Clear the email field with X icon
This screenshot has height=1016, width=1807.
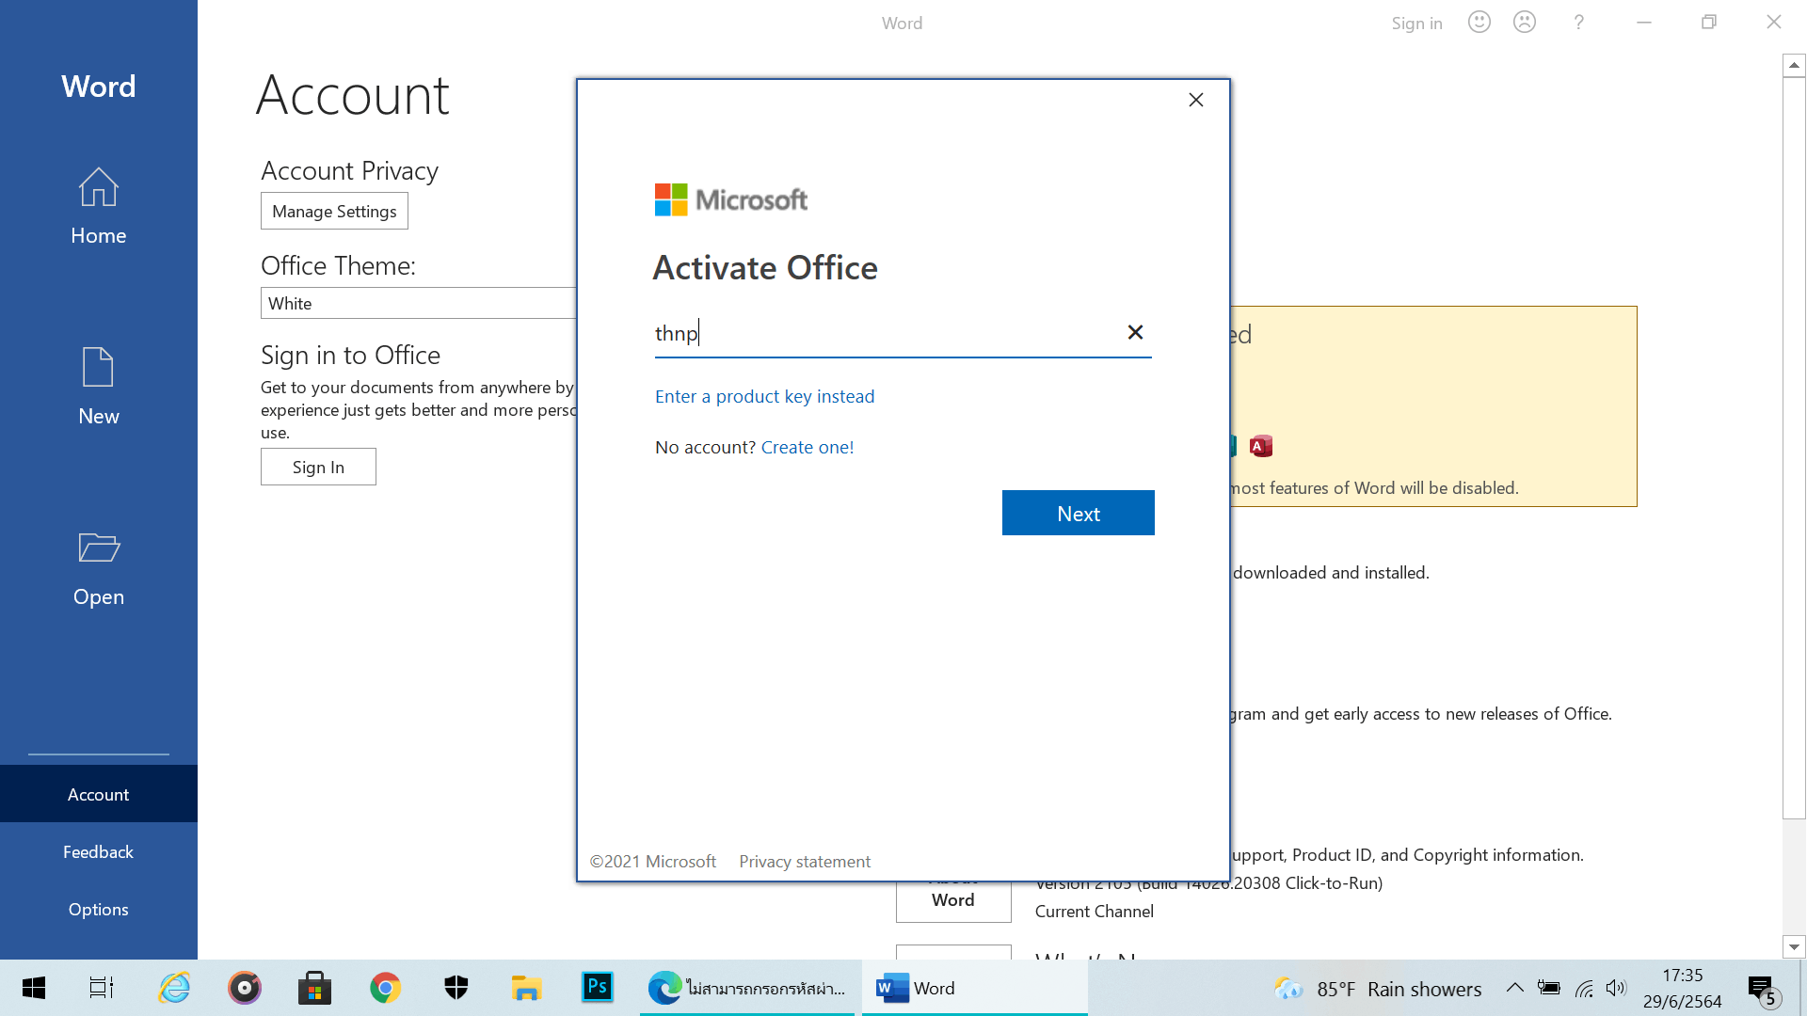coord(1135,332)
